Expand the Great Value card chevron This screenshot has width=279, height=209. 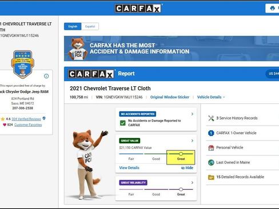pyautogui.click(x=192, y=140)
